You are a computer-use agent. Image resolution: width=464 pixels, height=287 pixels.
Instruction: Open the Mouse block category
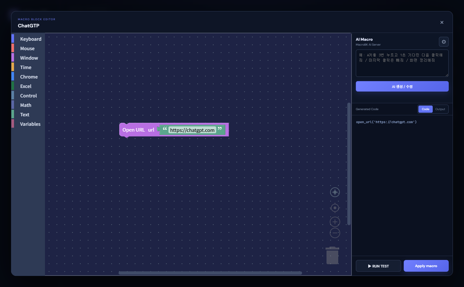(x=28, y=48)
